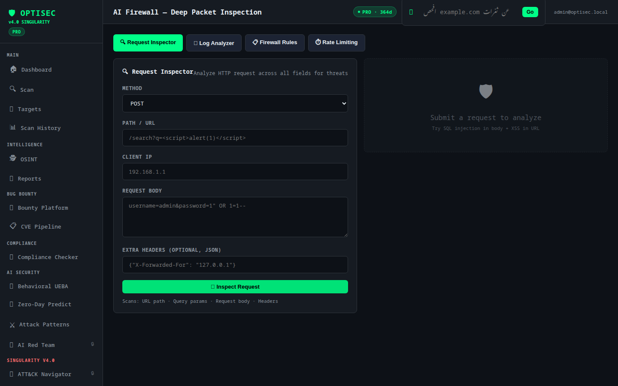Click the 'Submit a request to analyze' text

point(486,118)
